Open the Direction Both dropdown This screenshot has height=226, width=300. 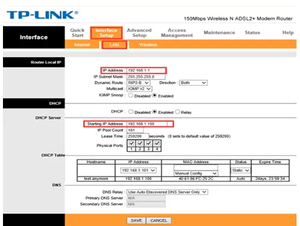(x=193, y=83)
